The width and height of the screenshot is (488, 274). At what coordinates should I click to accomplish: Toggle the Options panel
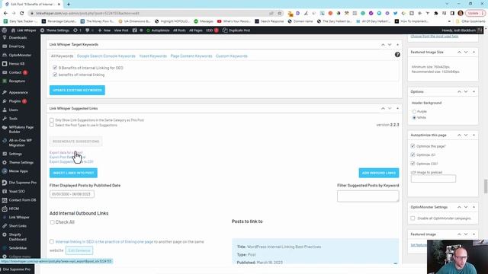pos(474,91)
